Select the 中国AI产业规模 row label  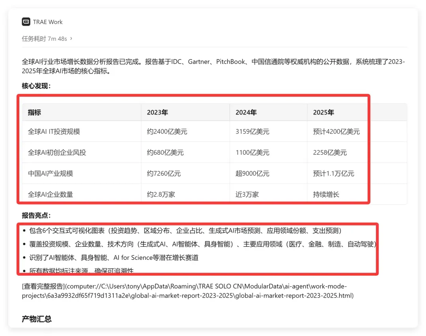coord(50,173)
